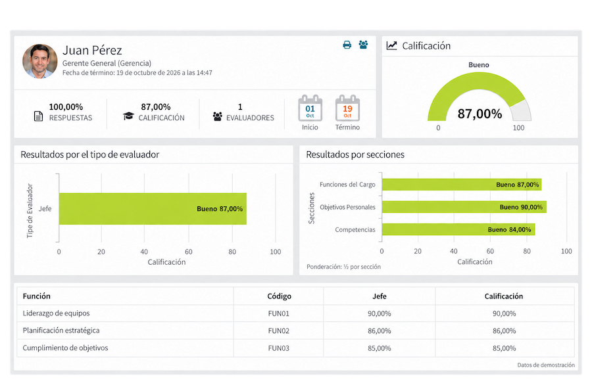
Task: Select the Jefe bar in evaluator chart
Action: (153, 209)
